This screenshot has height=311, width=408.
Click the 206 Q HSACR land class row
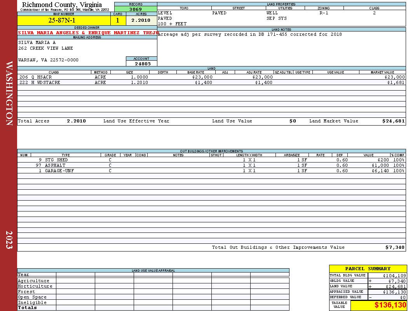(x=211, y=77)
